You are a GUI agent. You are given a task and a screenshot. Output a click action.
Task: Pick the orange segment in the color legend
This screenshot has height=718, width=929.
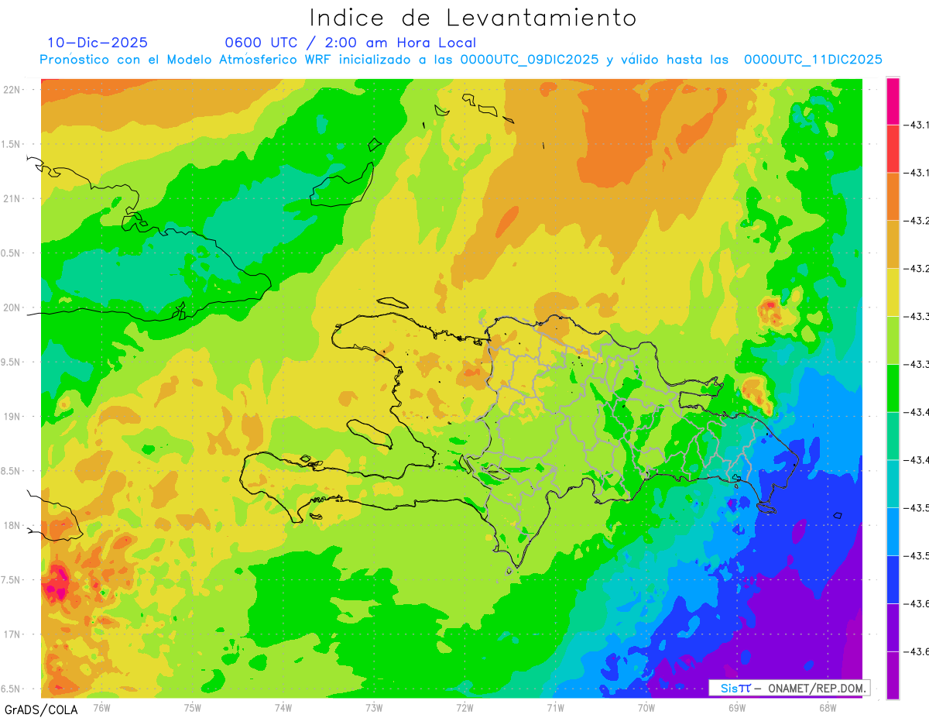click(x=893, y=197)
